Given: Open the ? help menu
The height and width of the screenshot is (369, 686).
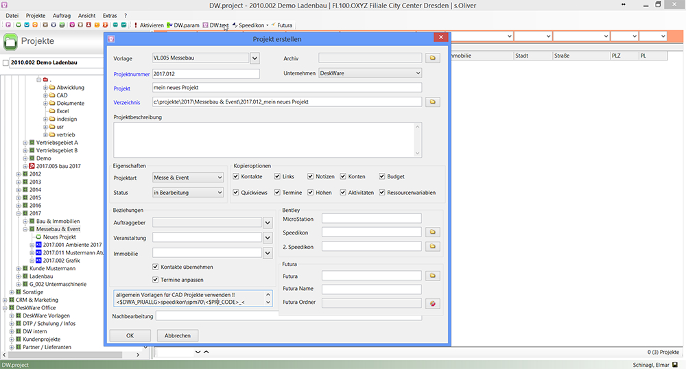Looking at the screenshot, I should (x=125, y=15).
